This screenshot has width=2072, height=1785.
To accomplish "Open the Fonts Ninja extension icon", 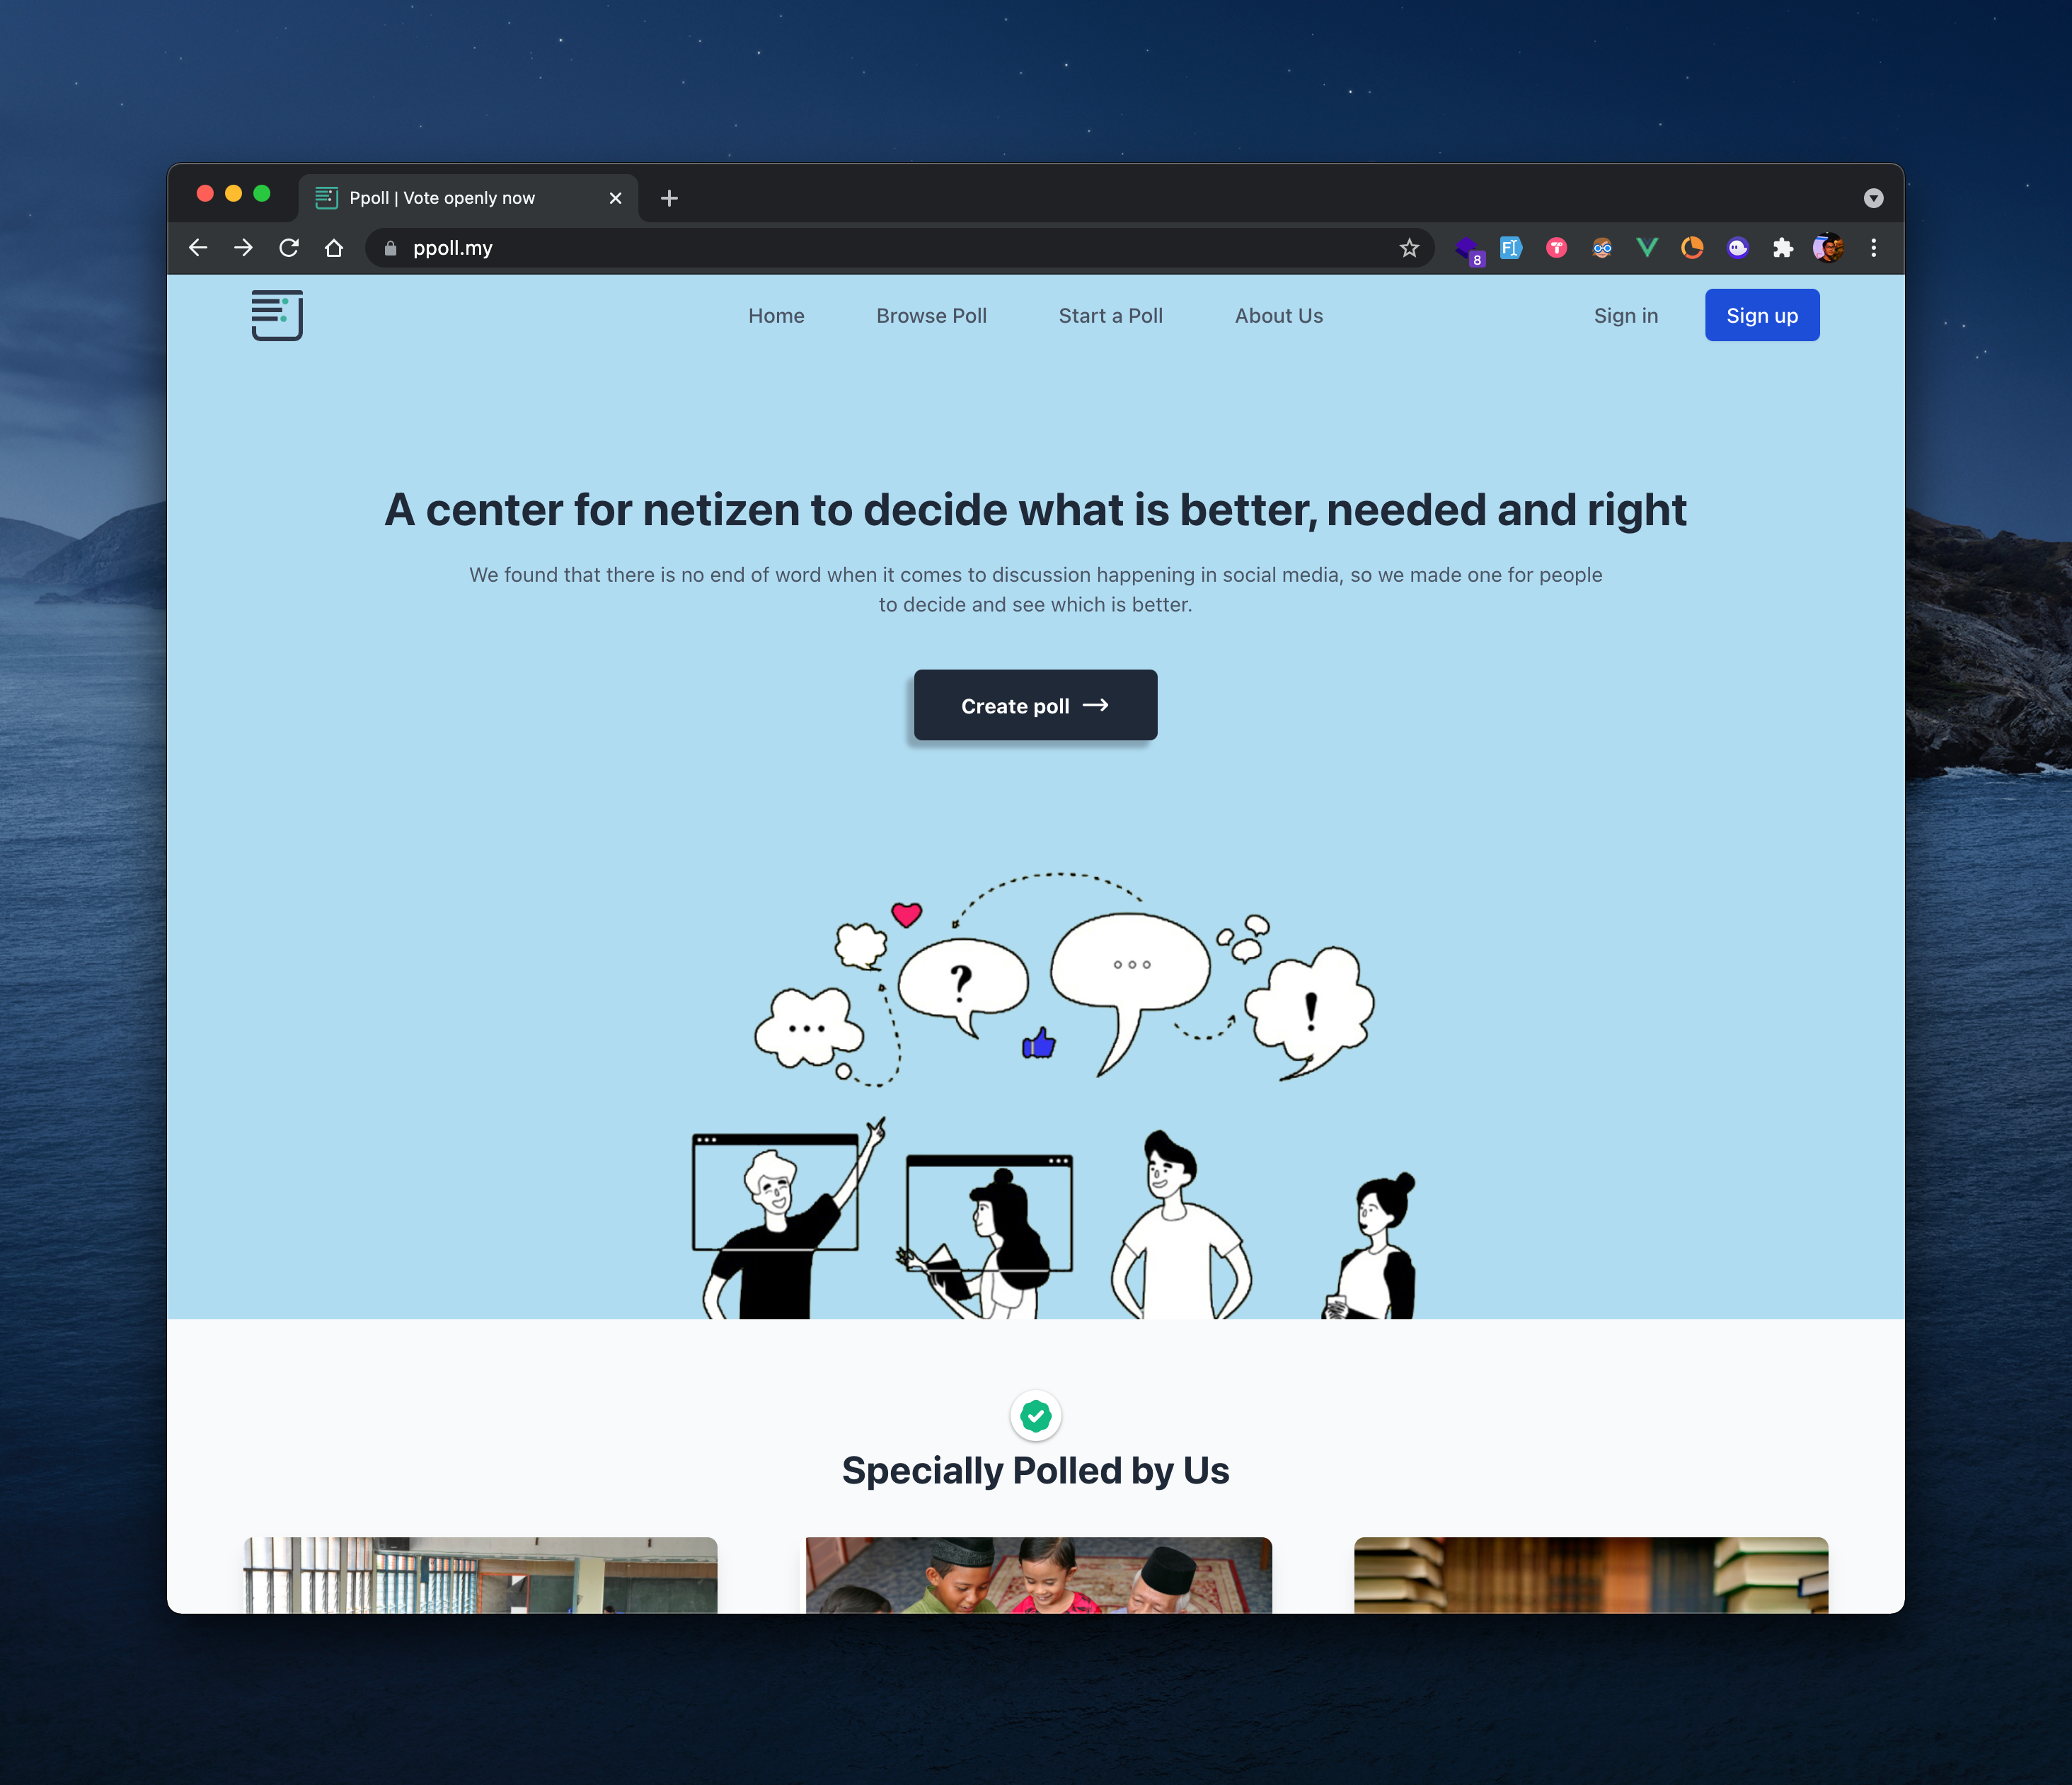I will tap(1510, 248).
